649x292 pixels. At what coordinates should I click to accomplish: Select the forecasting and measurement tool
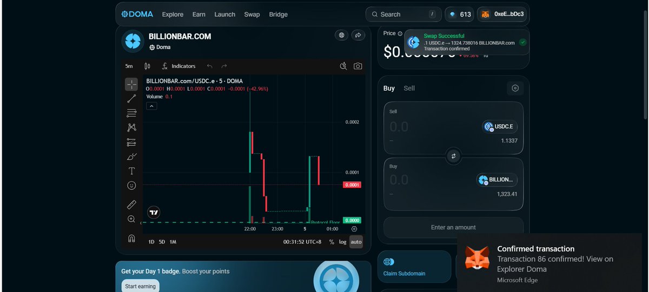click(131, 142)
